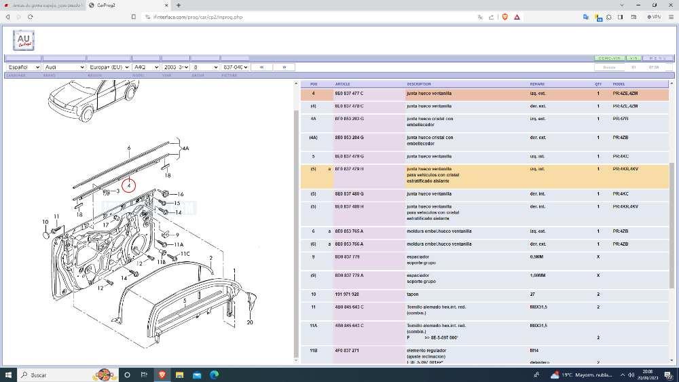This screenshot has width=679, height=382.
Task: Click the DEMO-VIN button
Action: click(x=609, y=58)
